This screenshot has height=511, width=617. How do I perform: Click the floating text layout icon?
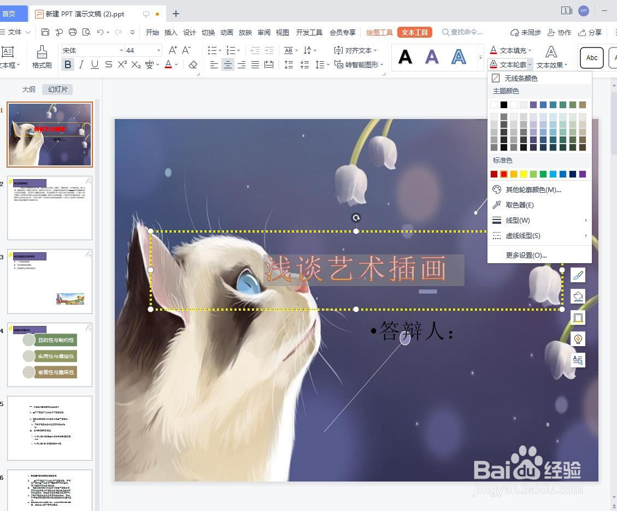point(578,360)
